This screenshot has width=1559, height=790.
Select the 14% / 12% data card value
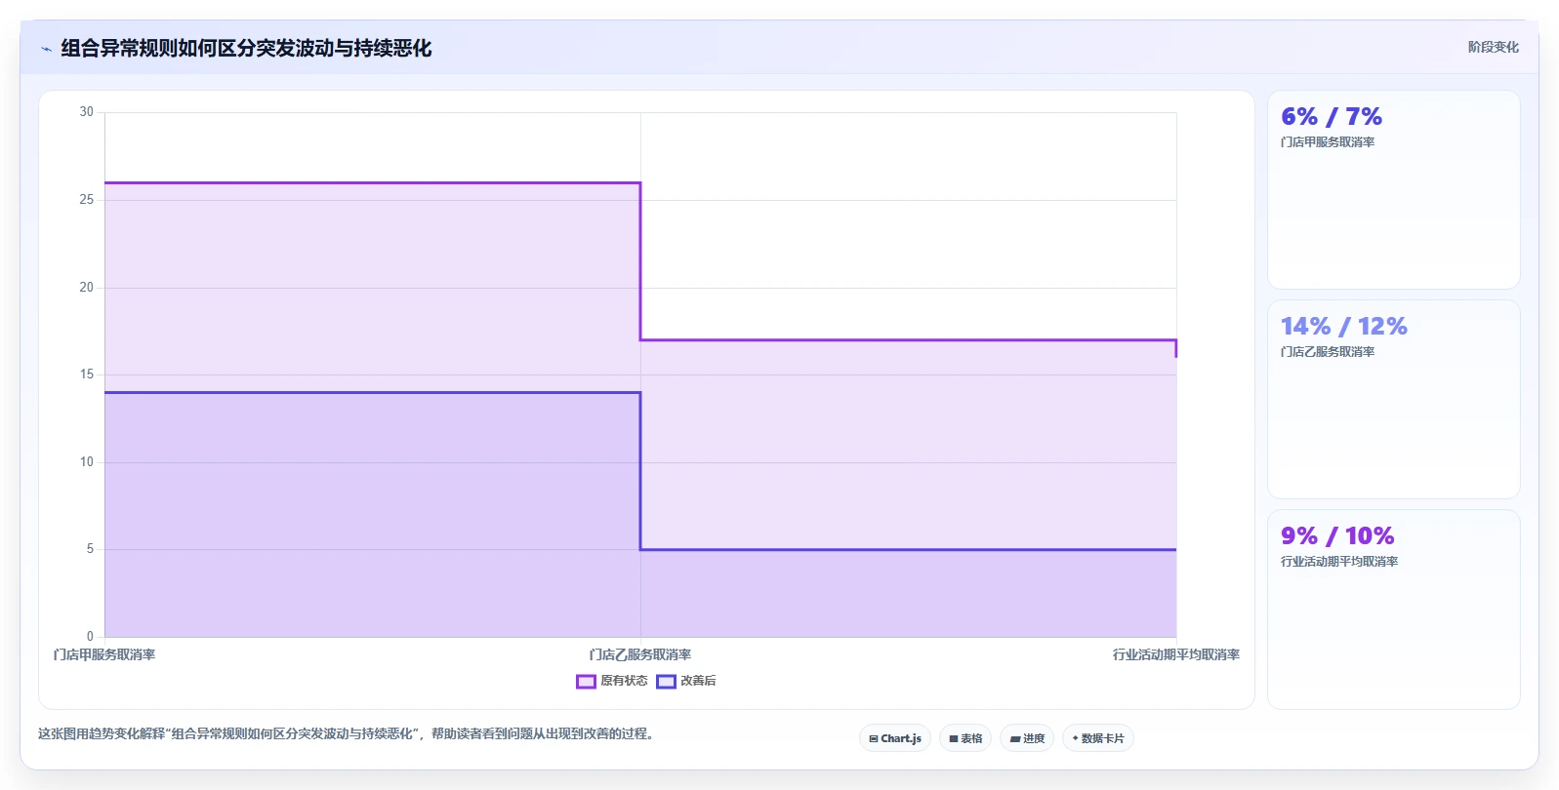coord(1344,327)
